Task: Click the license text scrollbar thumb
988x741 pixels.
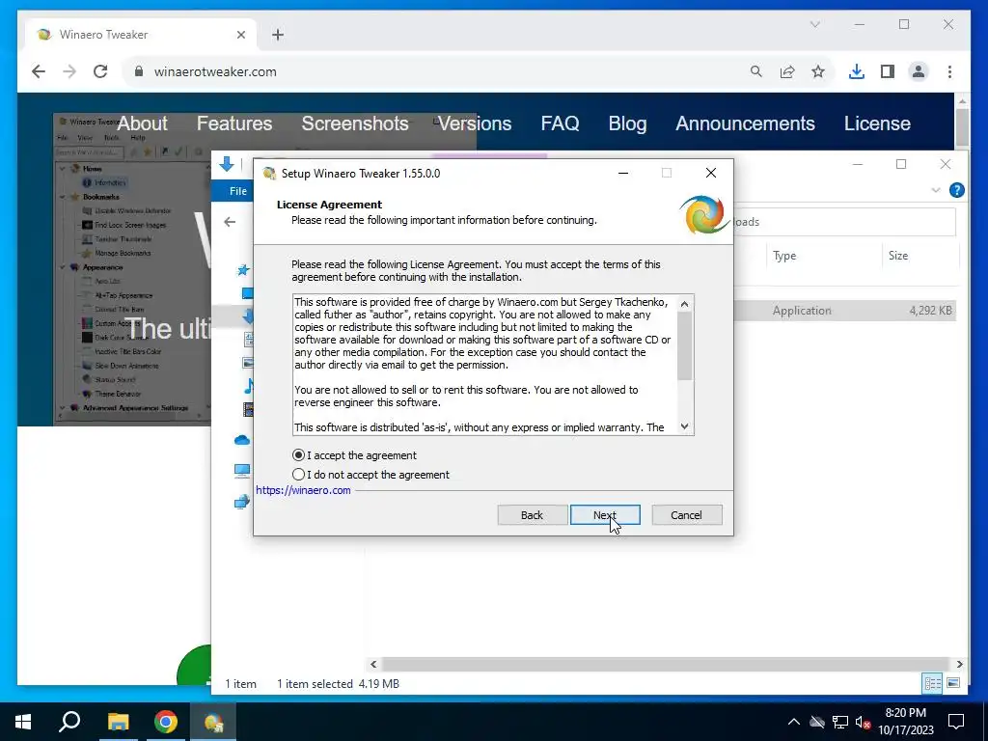Action: pos(684,346)
